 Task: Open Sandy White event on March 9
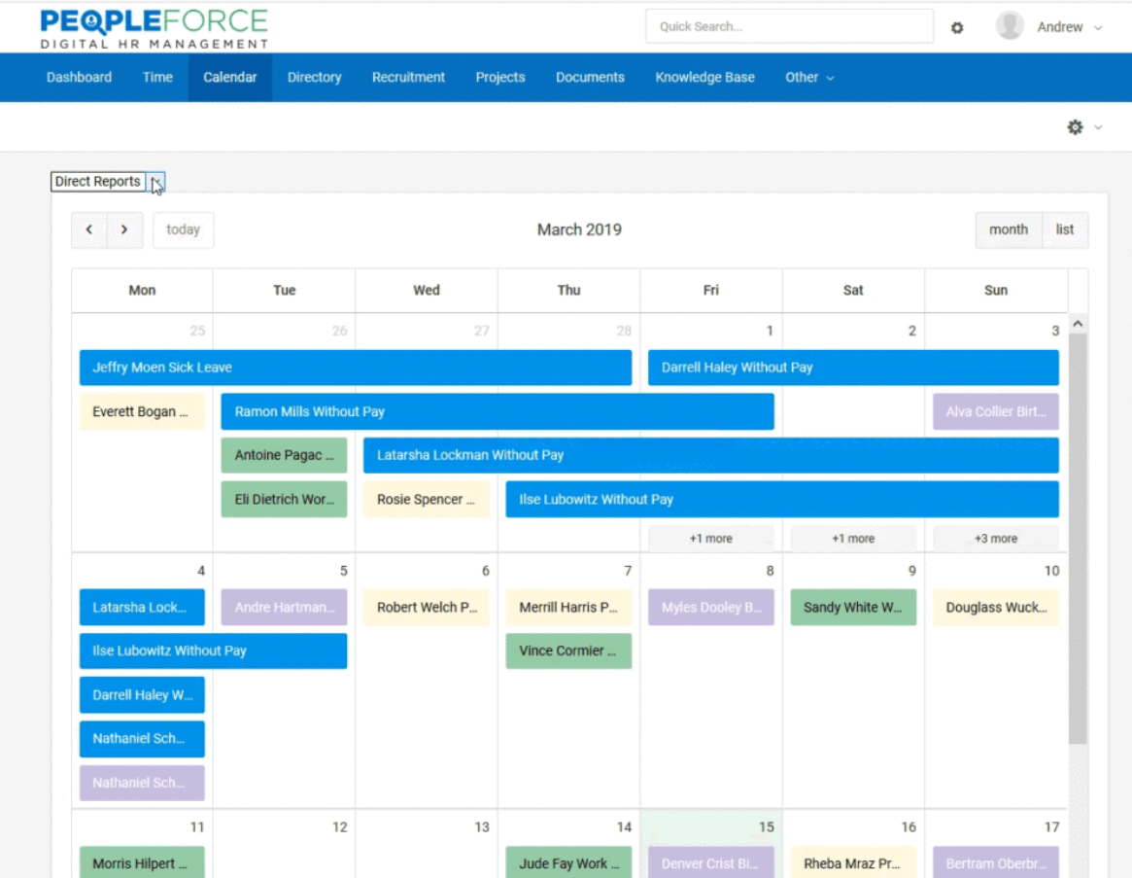click(852, 607)
